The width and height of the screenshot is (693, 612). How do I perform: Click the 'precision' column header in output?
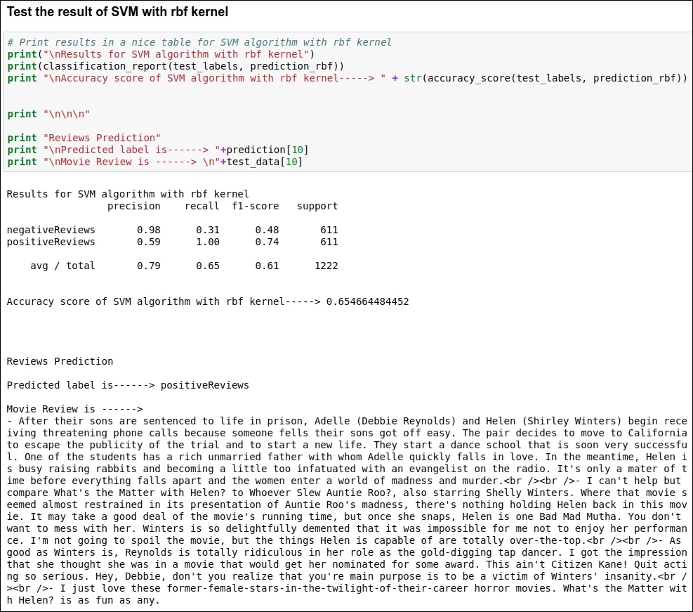(134, 206)
